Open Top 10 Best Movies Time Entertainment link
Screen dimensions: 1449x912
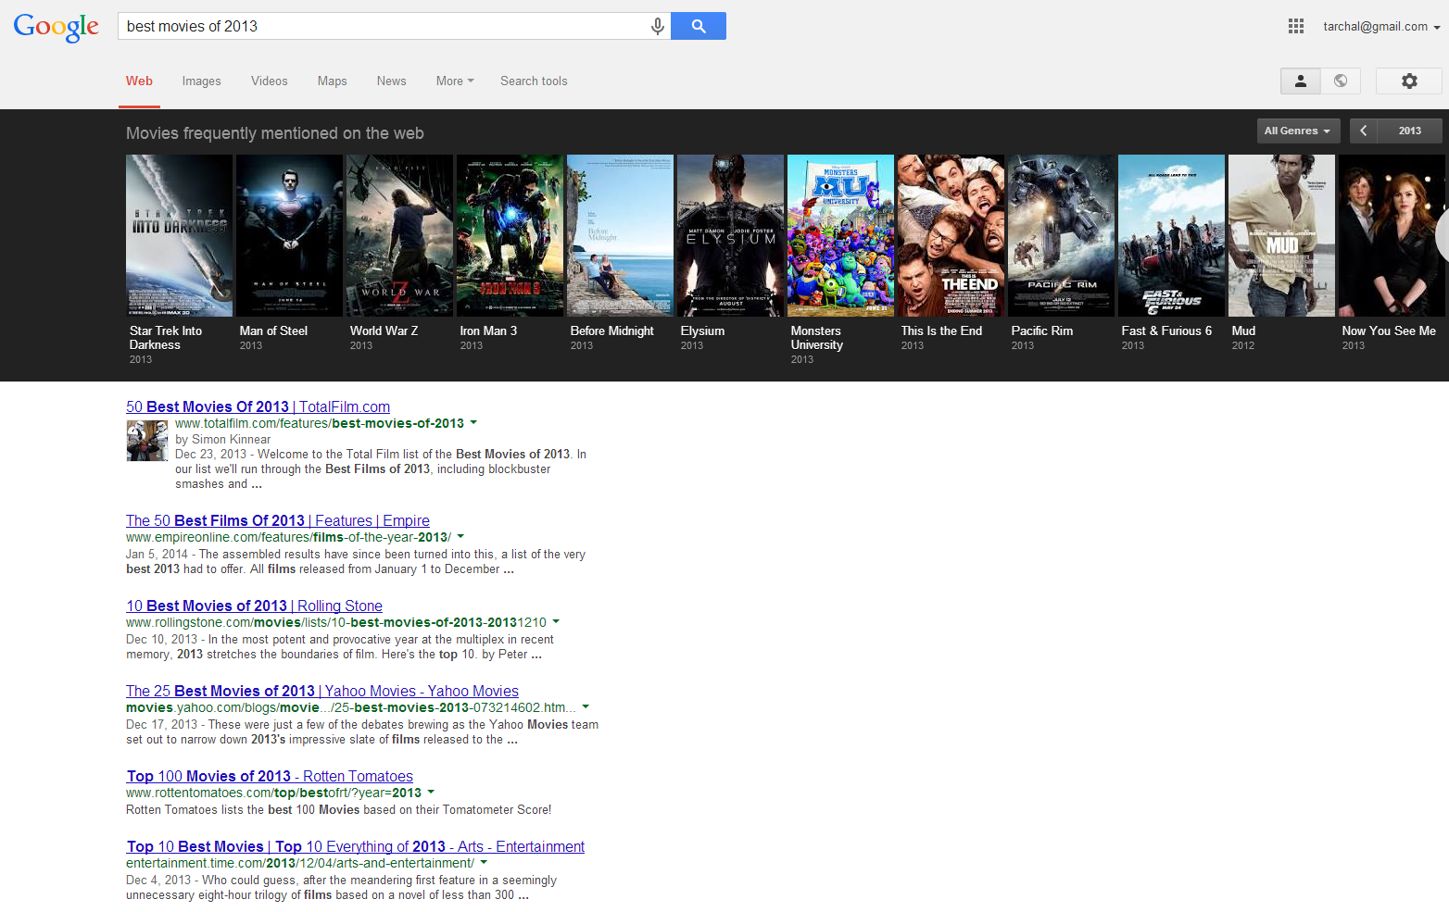click(x=356, y=847)
